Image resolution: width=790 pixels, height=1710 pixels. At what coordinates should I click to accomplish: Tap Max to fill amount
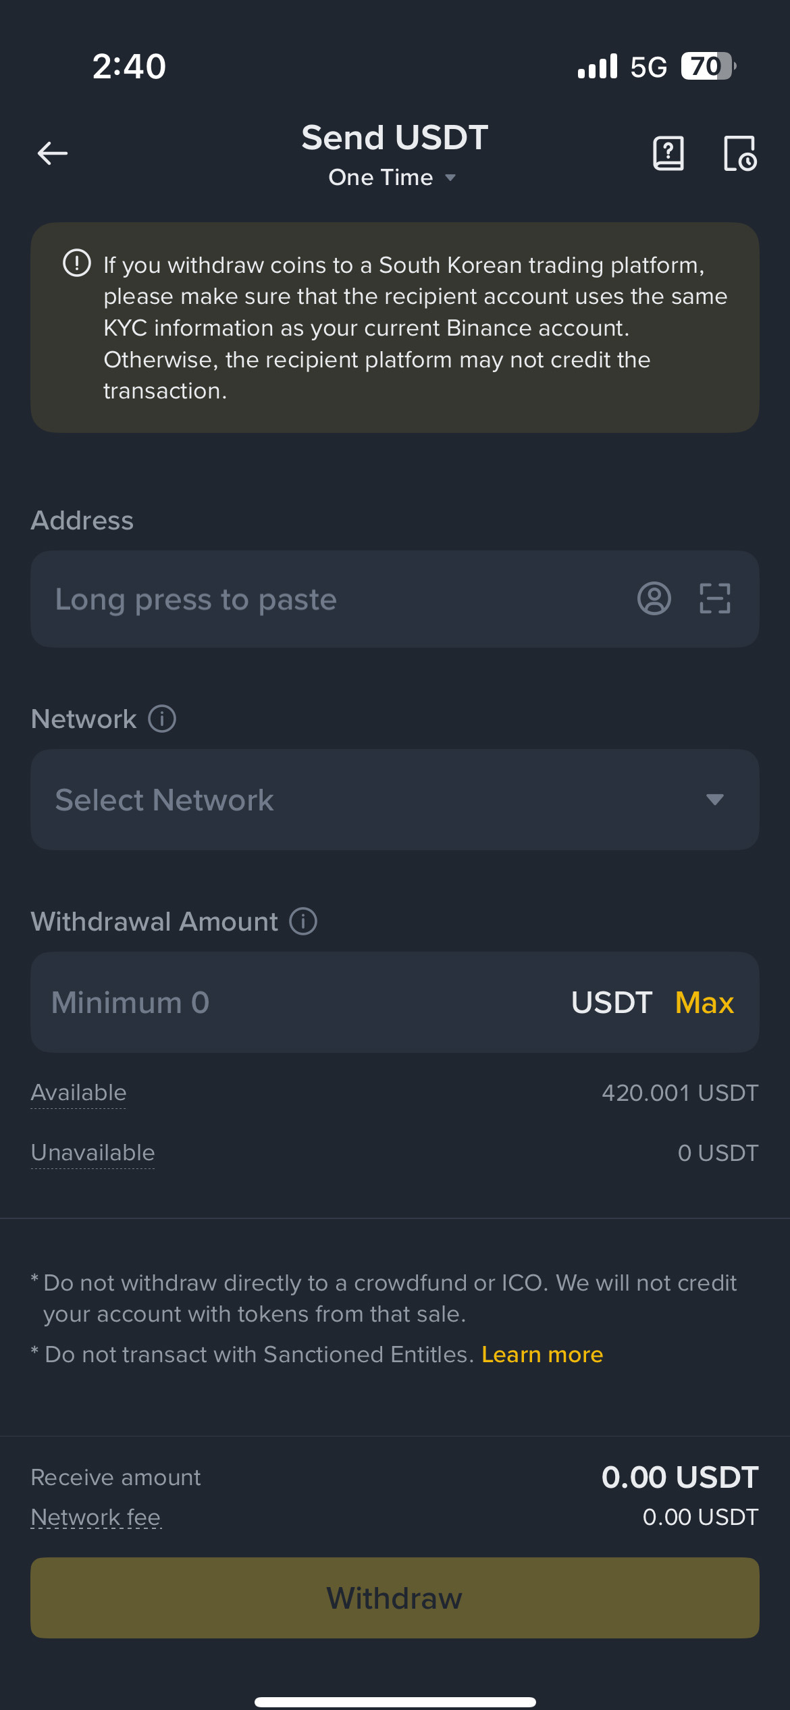point(704,1003)
